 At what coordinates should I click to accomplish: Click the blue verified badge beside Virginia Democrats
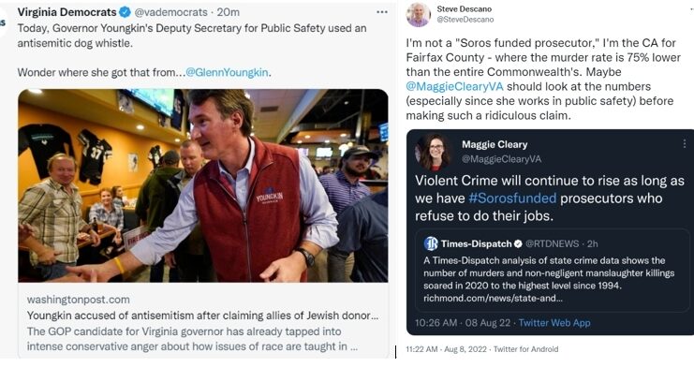coord(126,12)
